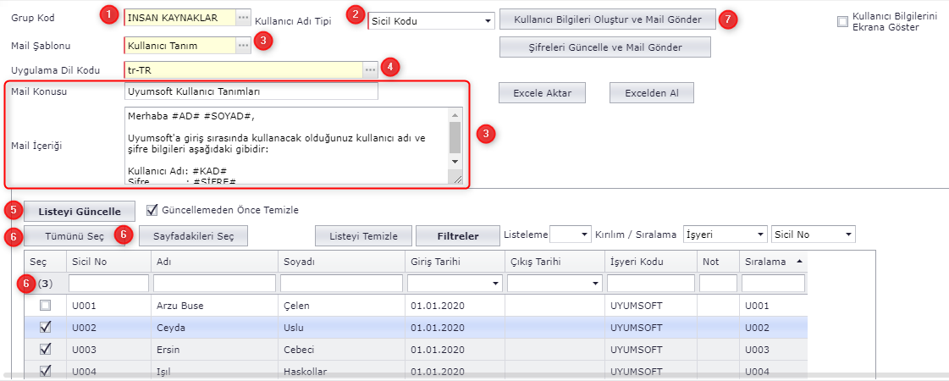Open the Uygulama Dil Kodu ellipsis button
Viewport: 949px width, 381px height.
coord(370,70)
